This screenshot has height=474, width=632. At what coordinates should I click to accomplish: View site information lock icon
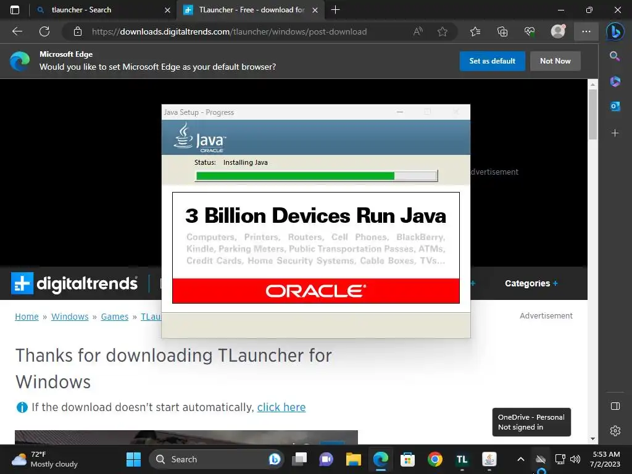[x=78, y=31]
